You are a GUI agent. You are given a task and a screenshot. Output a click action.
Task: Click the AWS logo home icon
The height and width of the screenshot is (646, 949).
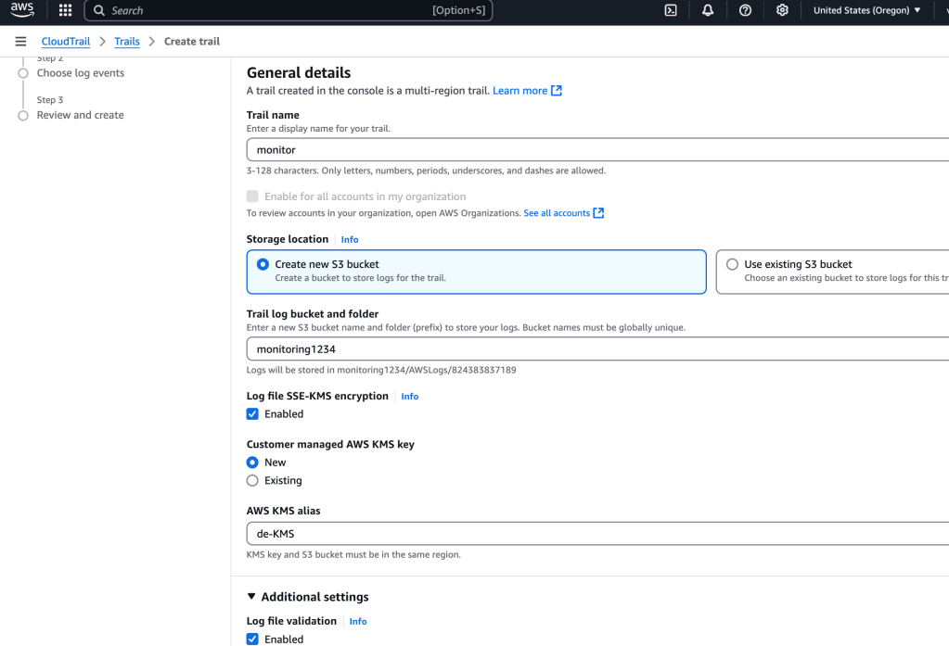[22, 10]
